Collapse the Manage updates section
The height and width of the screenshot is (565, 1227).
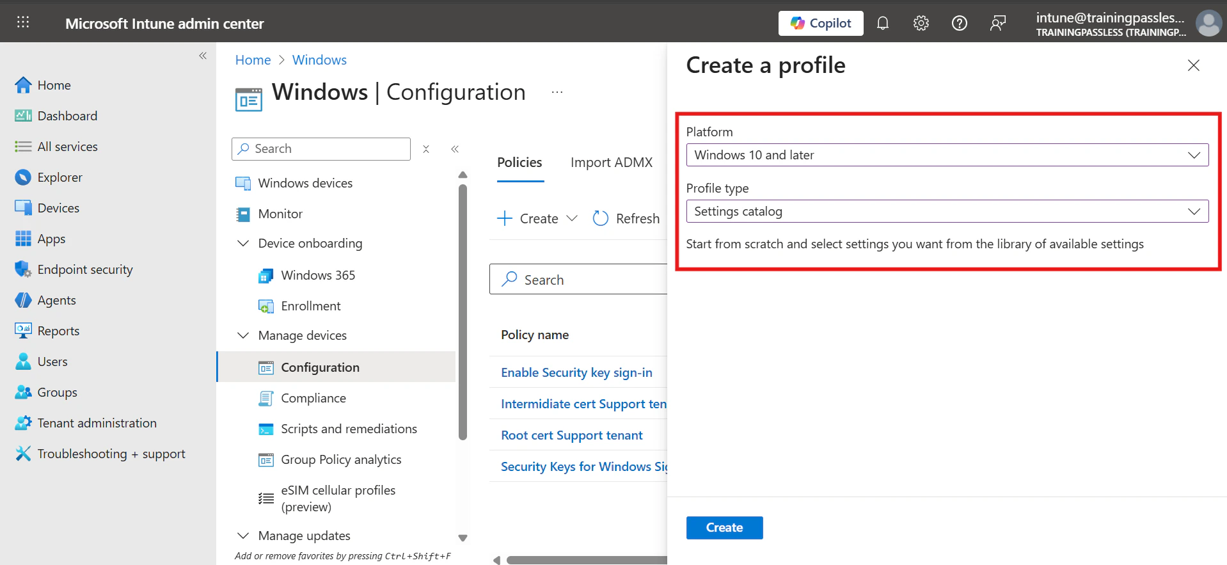pos(243,536)
